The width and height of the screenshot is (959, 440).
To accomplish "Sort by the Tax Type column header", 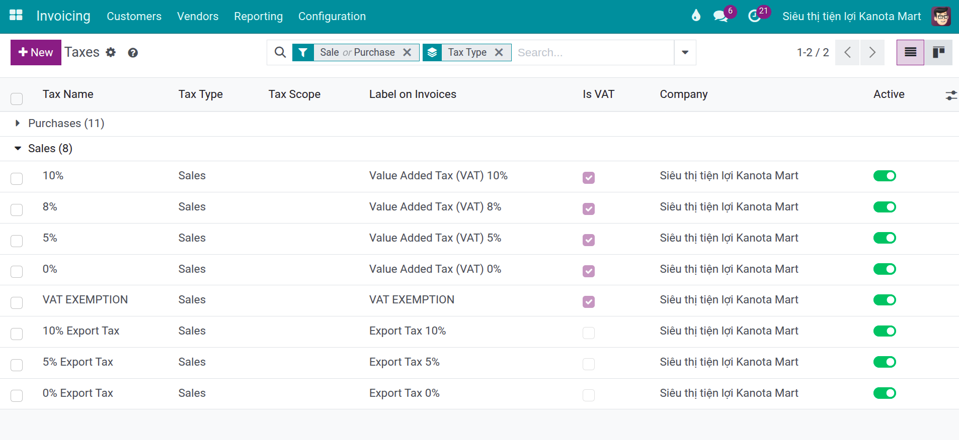I will pos(200,94).
